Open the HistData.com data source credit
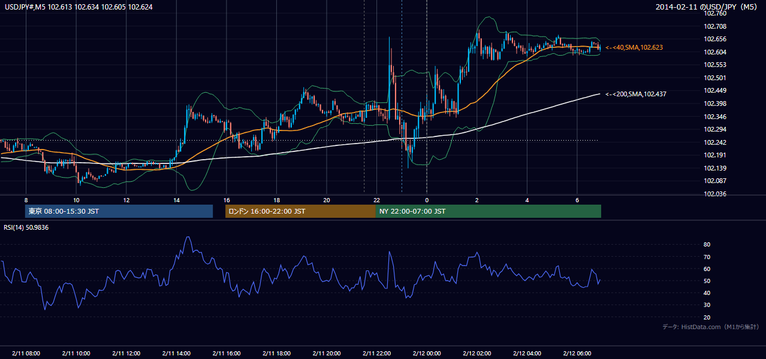This screenshot has width=766, height=359. (711, 327)
